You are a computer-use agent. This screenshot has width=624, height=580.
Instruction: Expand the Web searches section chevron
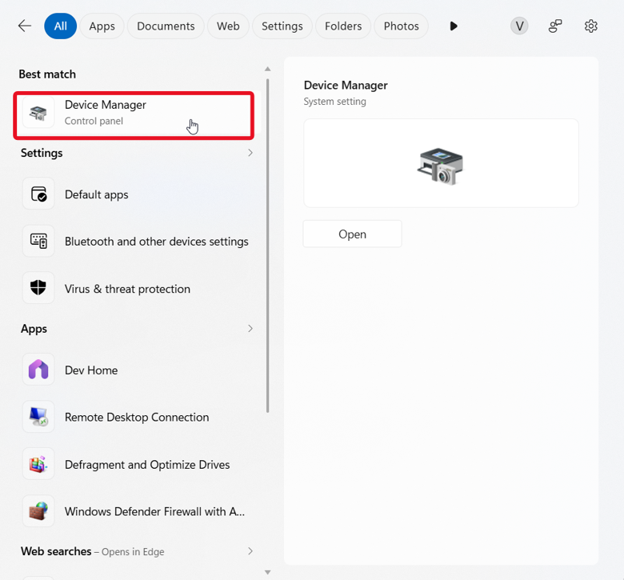point(250,551)
